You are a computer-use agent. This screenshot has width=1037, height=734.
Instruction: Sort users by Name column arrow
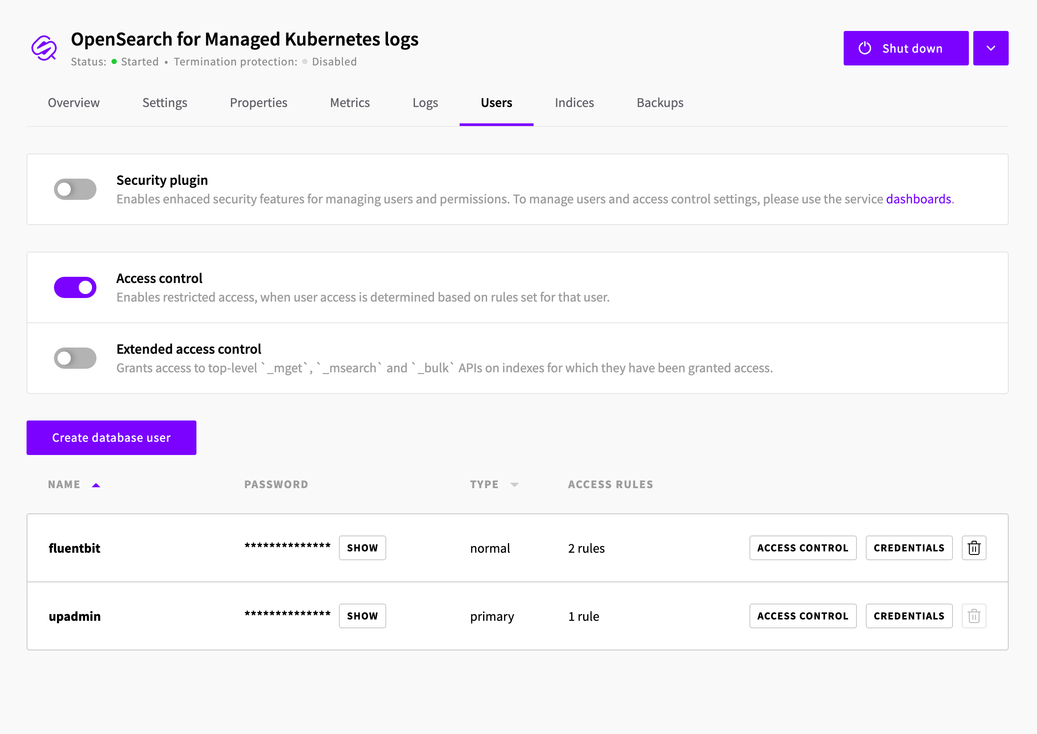pyautogui.click(x=96, y=485)
